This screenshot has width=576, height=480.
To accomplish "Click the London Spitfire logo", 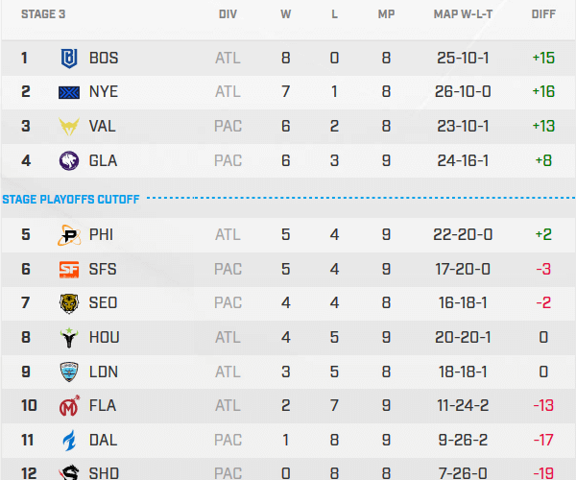I will [69, 372].
